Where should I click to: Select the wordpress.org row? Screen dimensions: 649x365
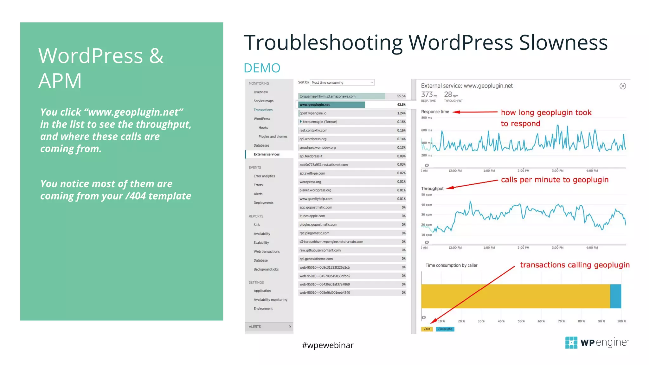click(352, 182)
